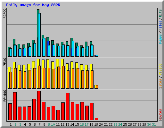Screen dimensions: 164x128
Task: Click day 22 on the date axis
Action: [x=111, y=124]
